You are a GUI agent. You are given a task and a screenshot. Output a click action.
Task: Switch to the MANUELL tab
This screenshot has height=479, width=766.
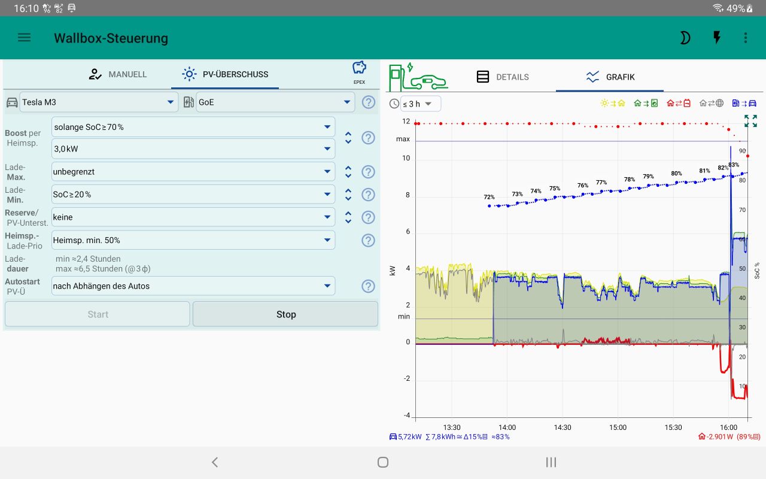[x=118, y=74]
